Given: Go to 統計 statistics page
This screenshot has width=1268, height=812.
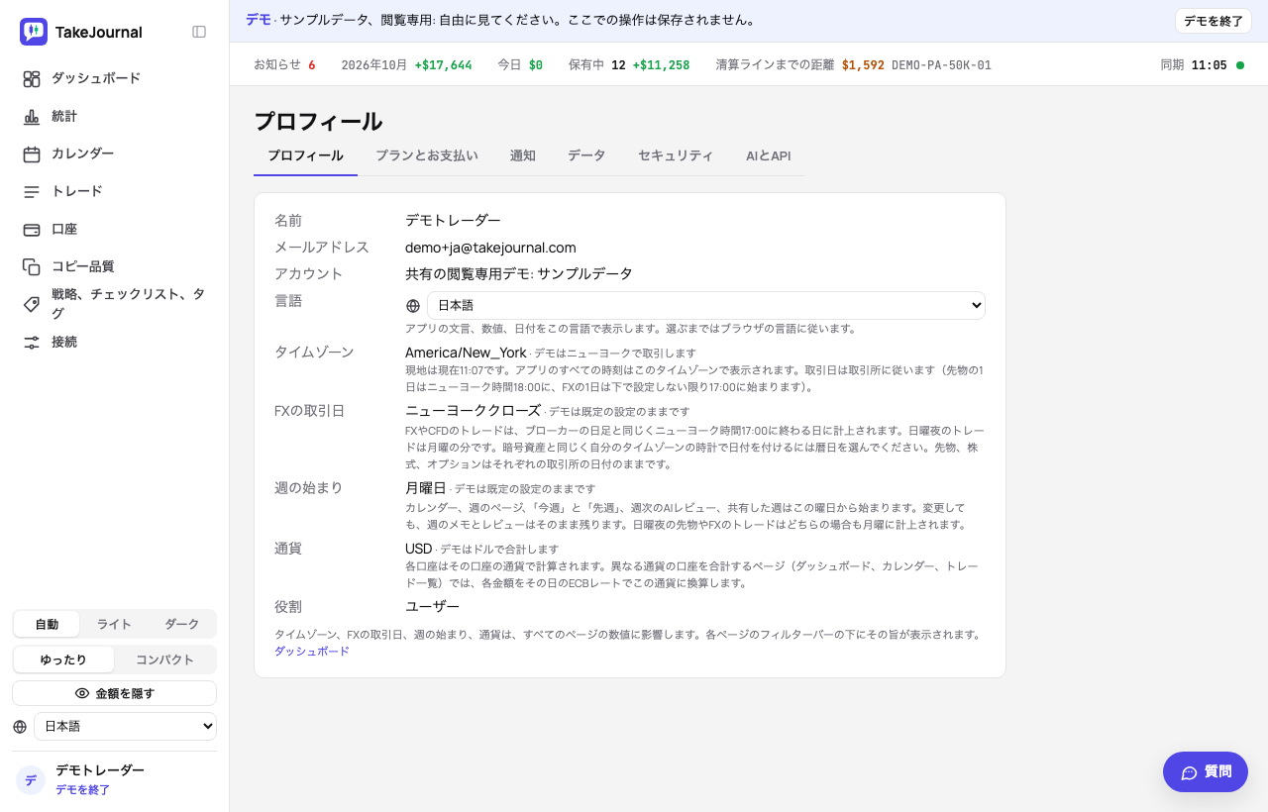Looking at the screenshot, I should point(115,116).
